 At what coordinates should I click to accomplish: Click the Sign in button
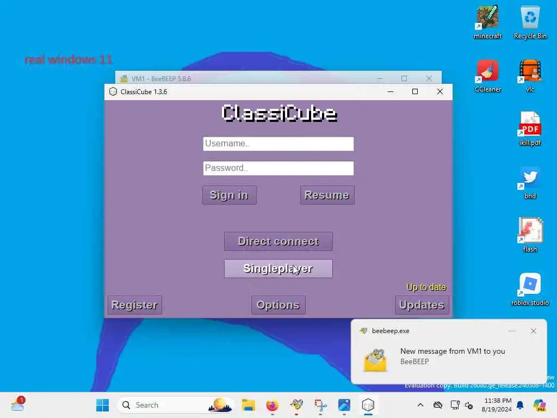(x=229, y=195)
